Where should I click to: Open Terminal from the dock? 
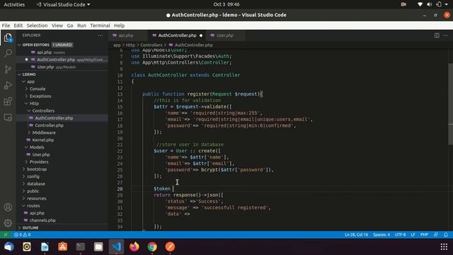[x=81, y=246]
